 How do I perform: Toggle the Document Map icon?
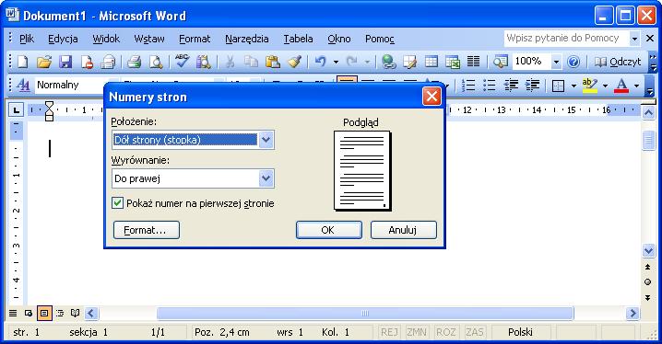pos(501,63)
